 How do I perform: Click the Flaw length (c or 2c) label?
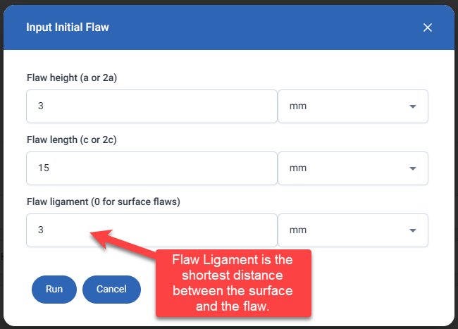click(x=71, y=139)
